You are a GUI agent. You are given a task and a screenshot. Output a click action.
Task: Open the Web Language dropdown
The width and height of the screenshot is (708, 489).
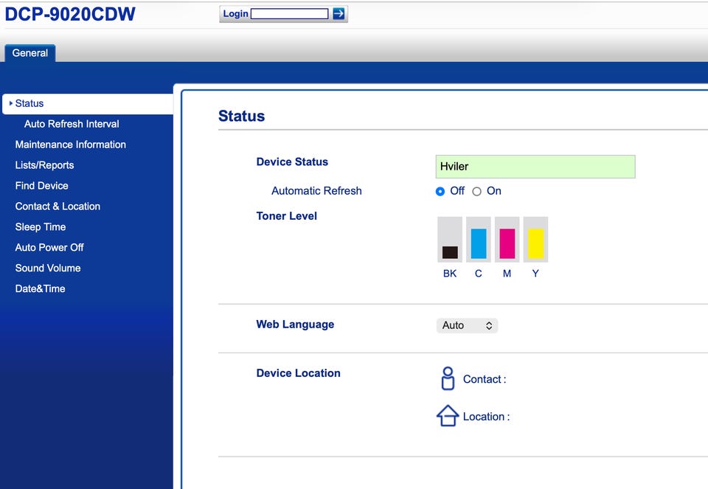pos(467,325)
